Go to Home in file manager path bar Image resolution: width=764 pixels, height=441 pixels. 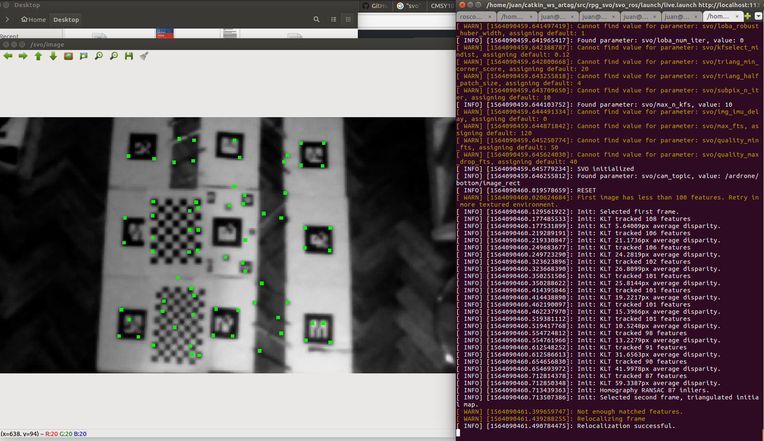click(33, 19)
